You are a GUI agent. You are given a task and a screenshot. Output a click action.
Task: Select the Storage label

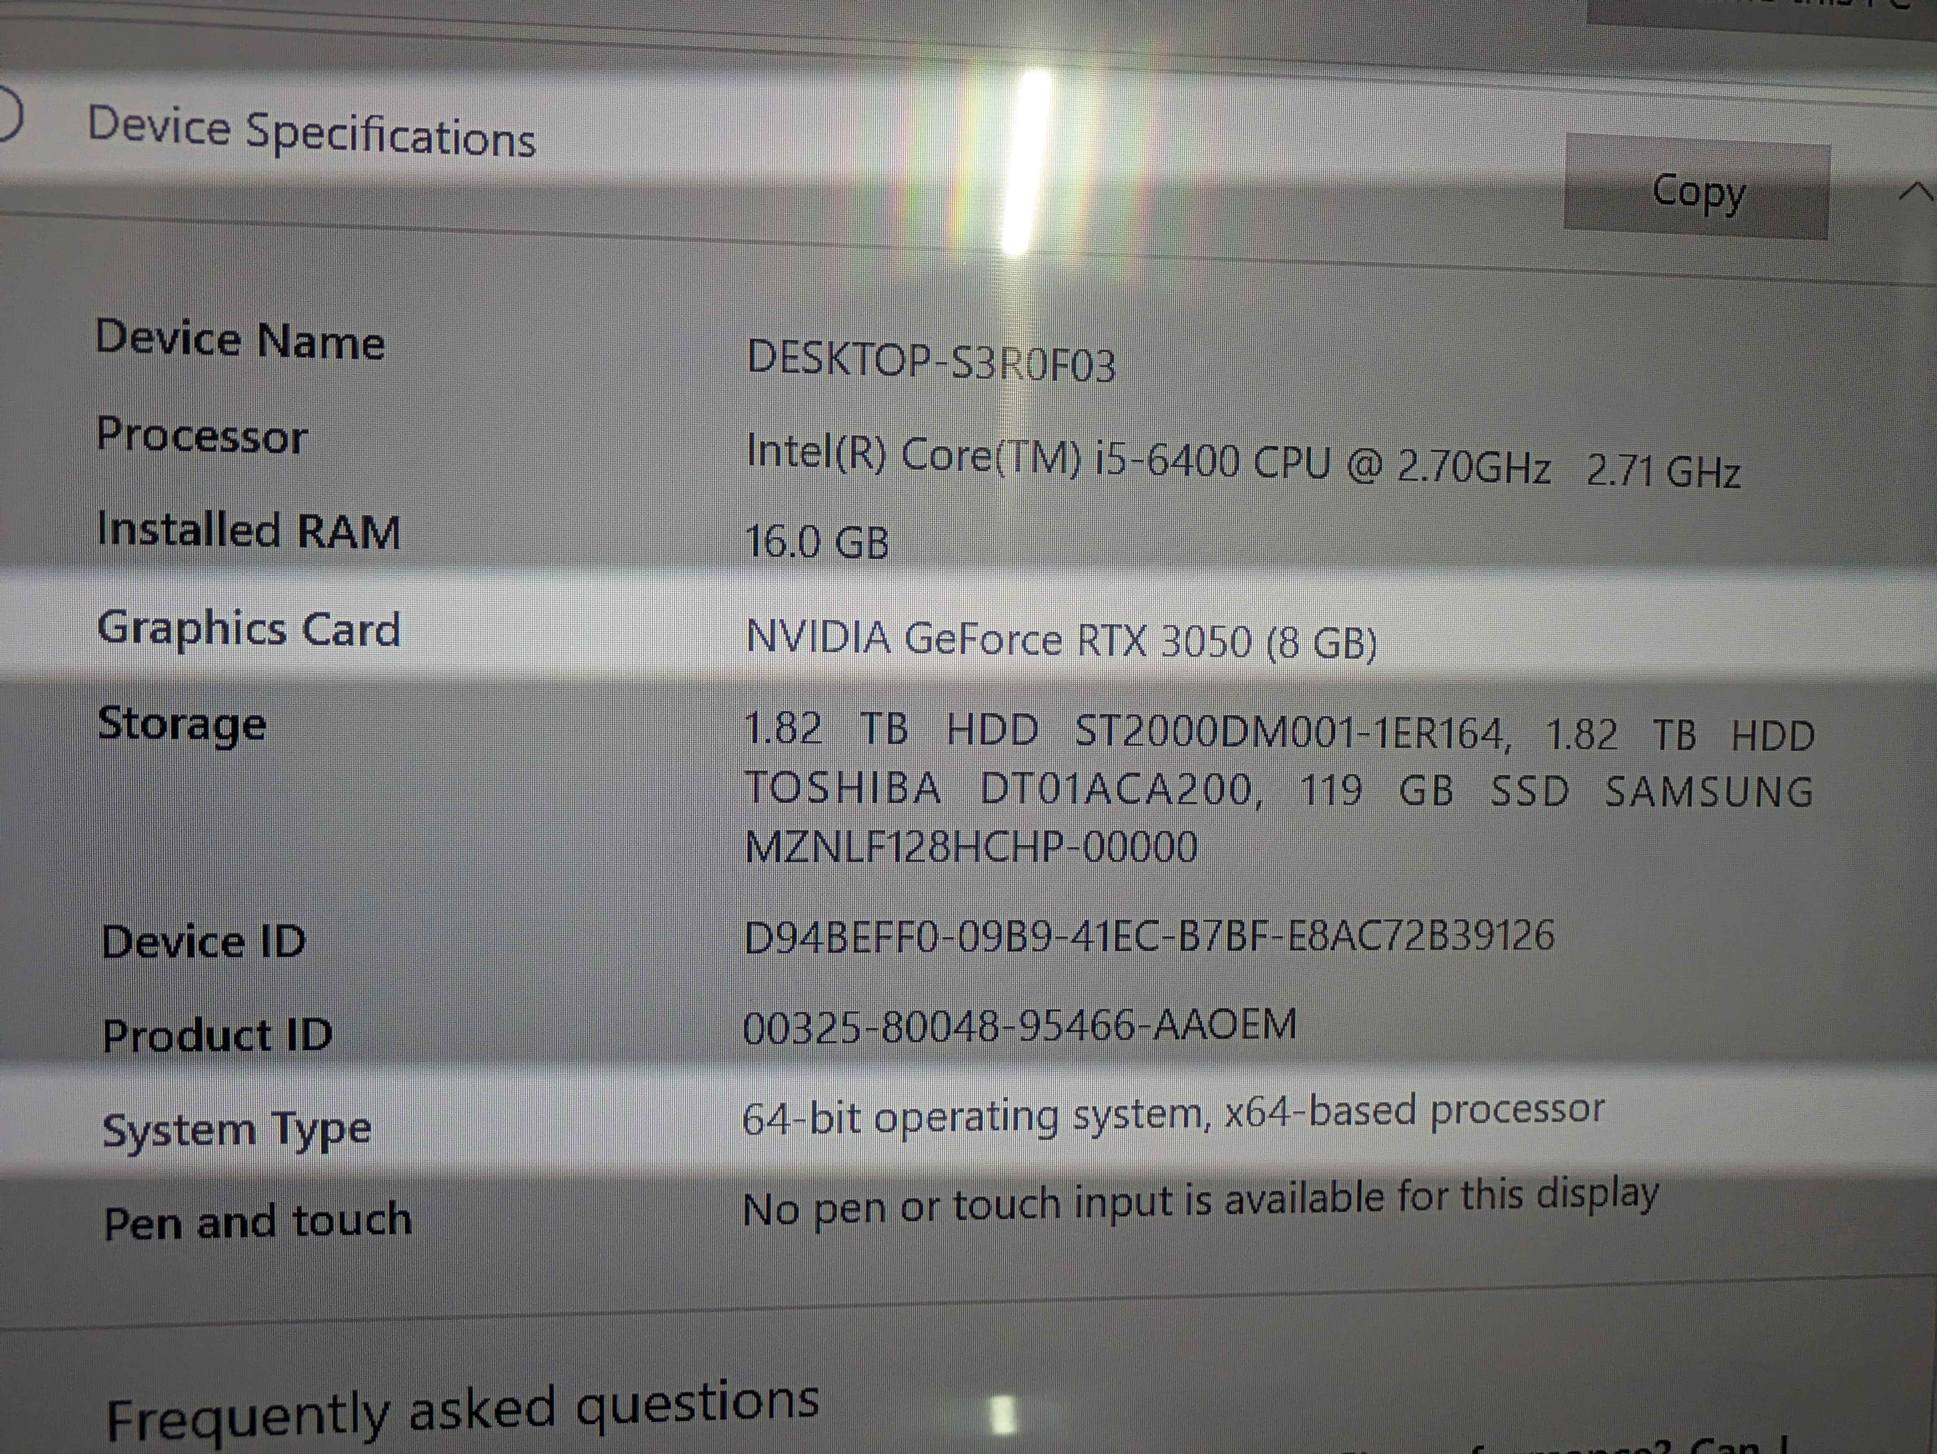click(182, 724)
